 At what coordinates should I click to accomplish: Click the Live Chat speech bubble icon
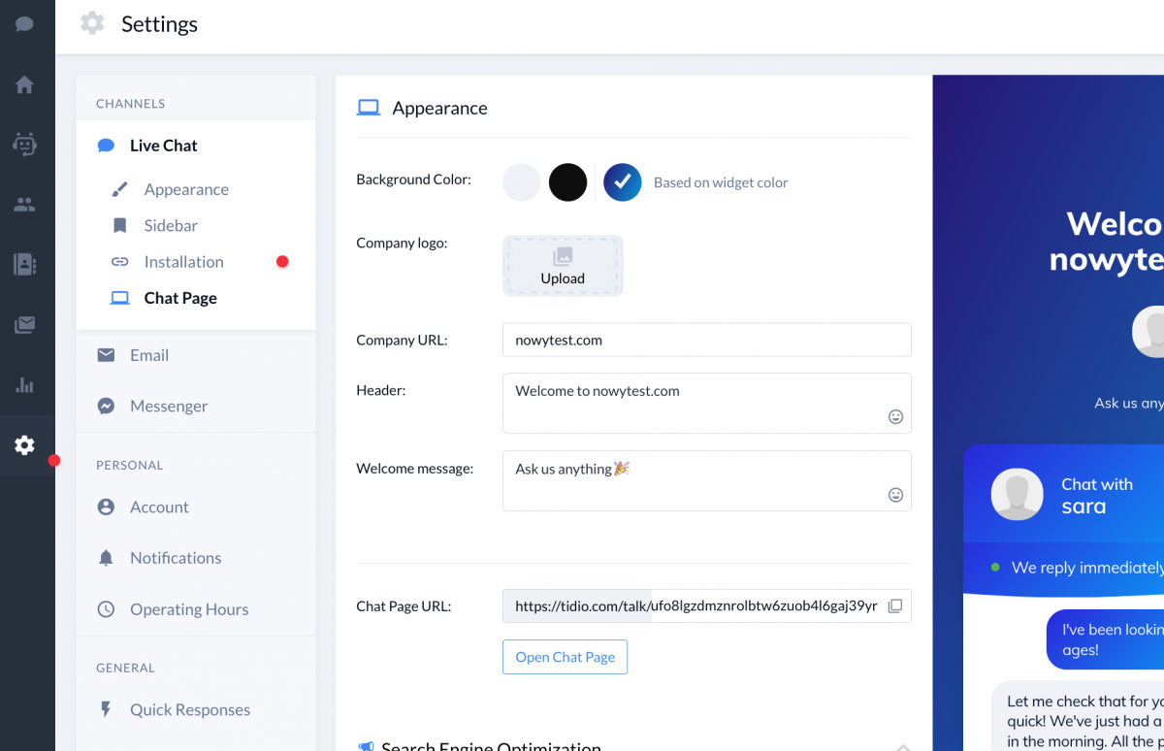point(106,146)
